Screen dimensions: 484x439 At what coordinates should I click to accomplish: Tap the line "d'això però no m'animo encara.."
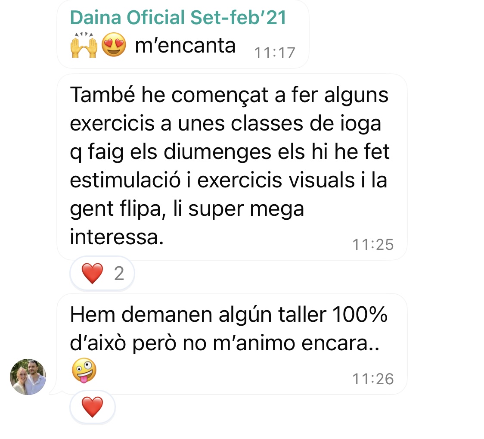point(225,343)
